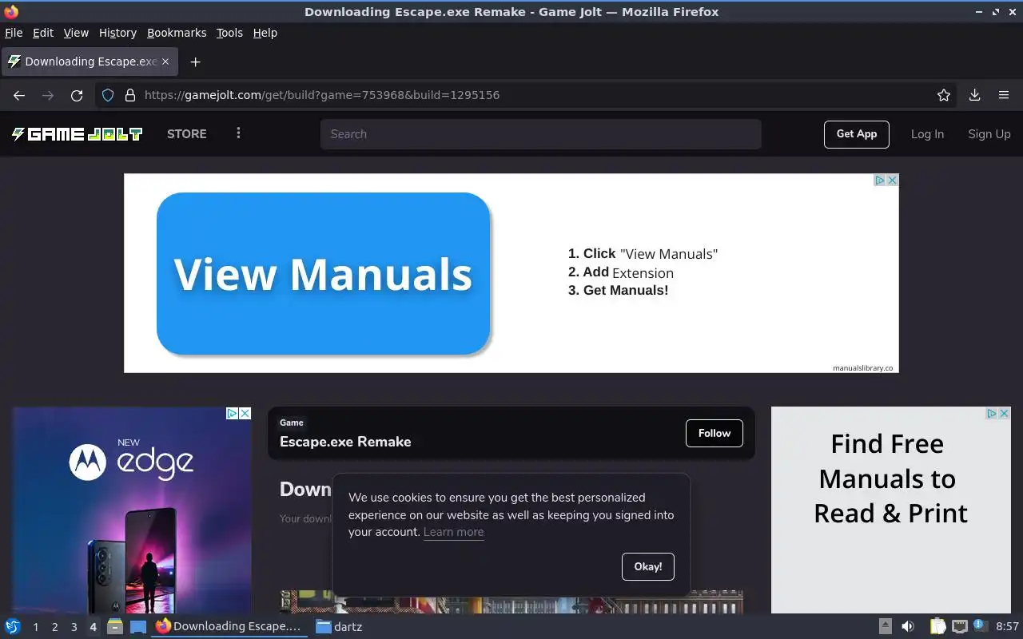The width and height of the screenshot is (1023, 639).
Task: Open the Tools menu
Action: pos(229,33)
